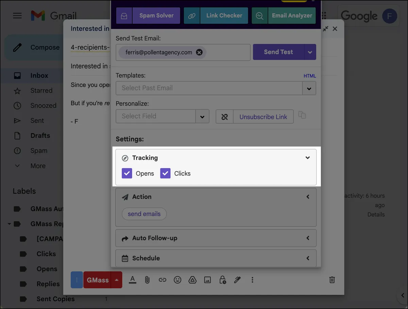Viewport: 408px width, 309px height.
Task: Click the broken-link unsubscribe icon
Action: tap(224, 117)
